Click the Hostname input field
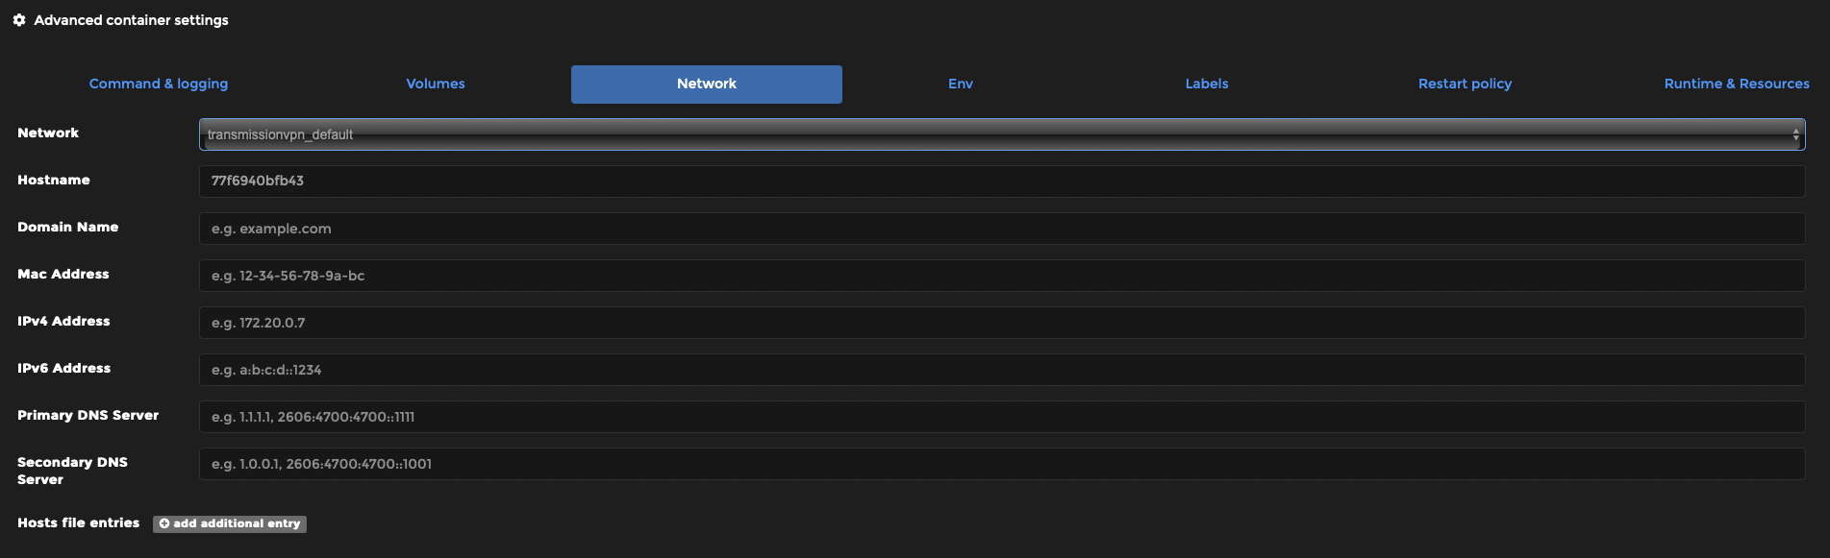This screenshot has height=558, width=1830. coord(1002,182)
